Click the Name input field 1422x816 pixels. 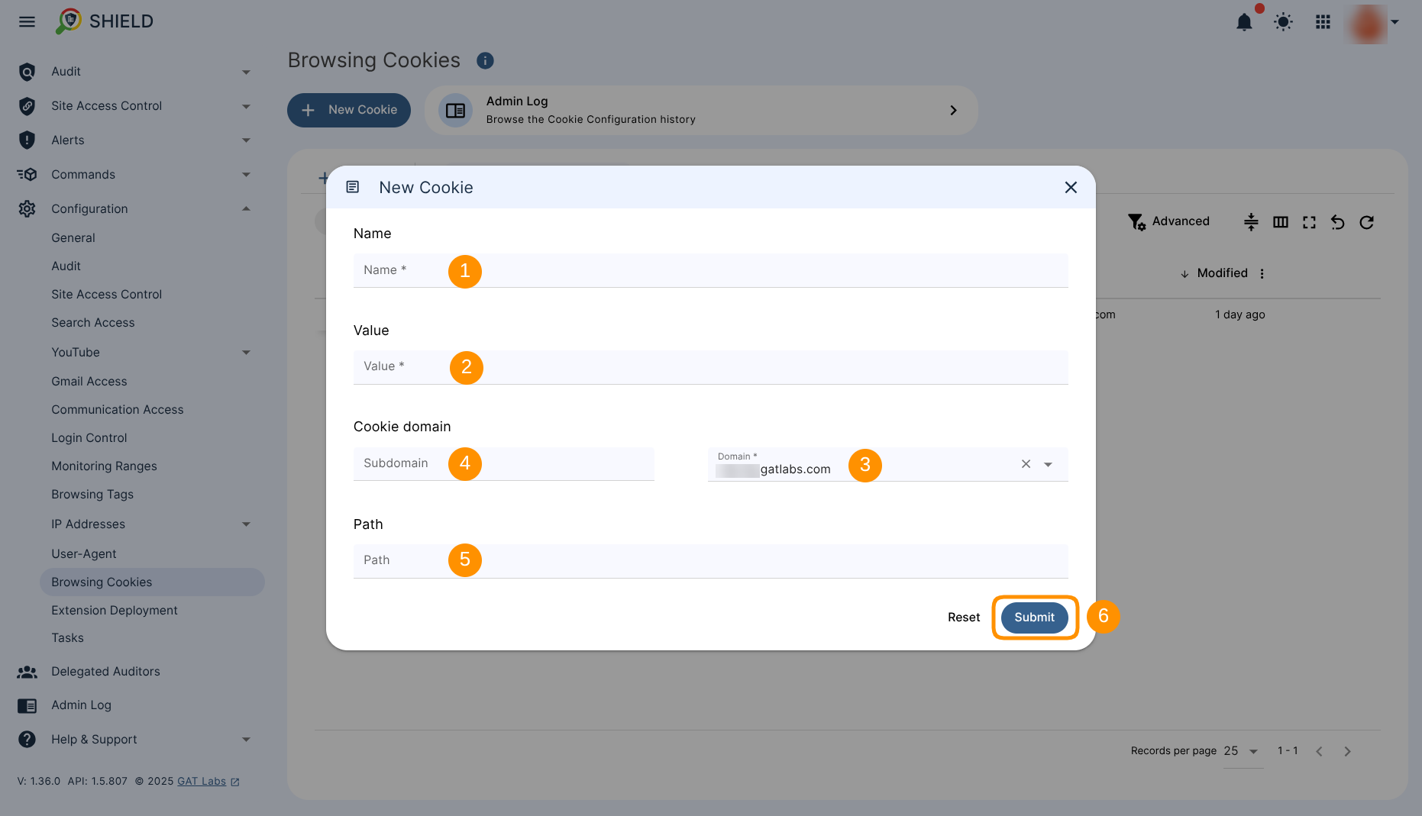point(710,270)
